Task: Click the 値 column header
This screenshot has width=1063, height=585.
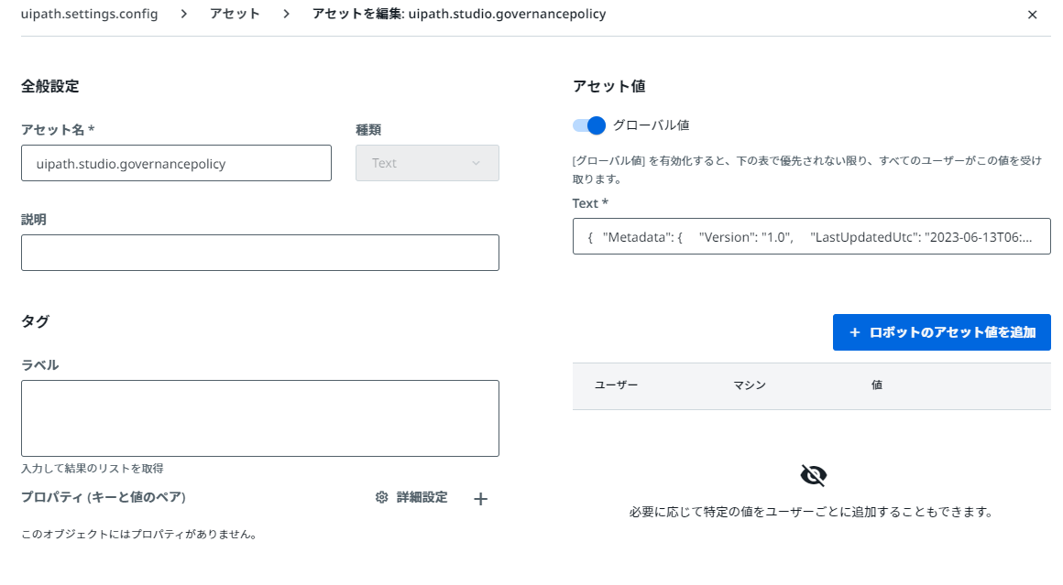Action: tap(877, 385)
